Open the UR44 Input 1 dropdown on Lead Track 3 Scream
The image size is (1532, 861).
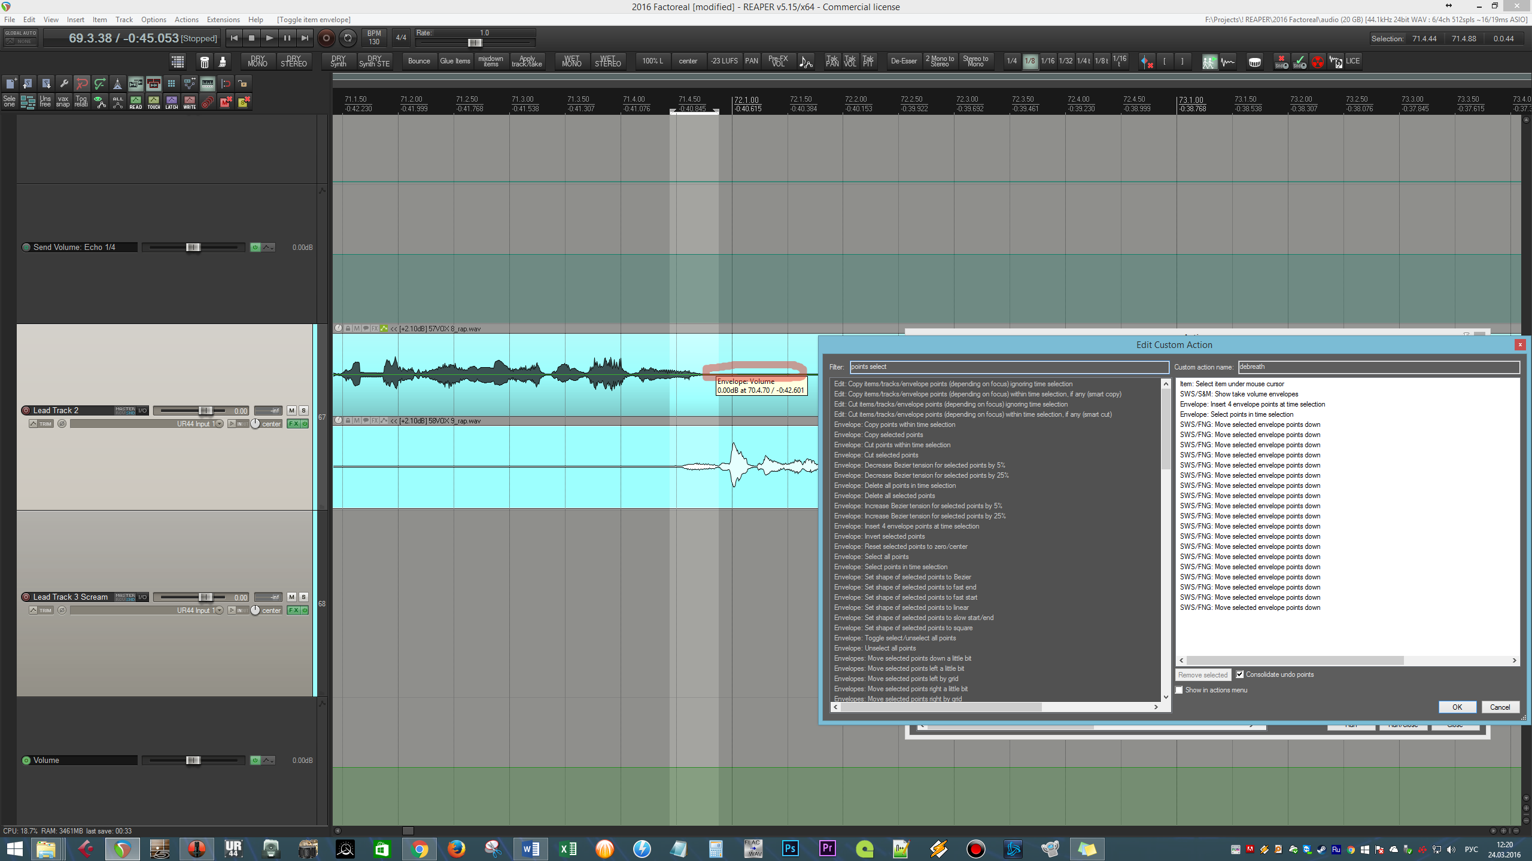(x=219, y=610)
